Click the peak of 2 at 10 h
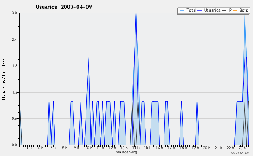253x156 pixels. pyautogui.click(x=89, y=57)
